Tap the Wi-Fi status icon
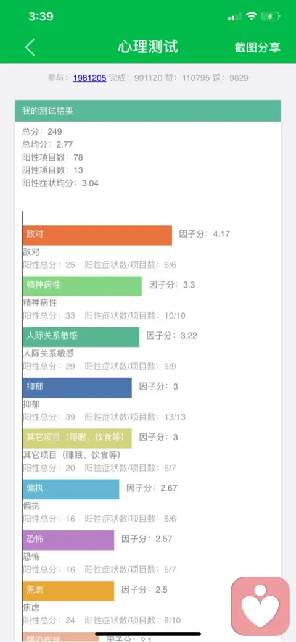Screen dimensions: 296x642 252,17
